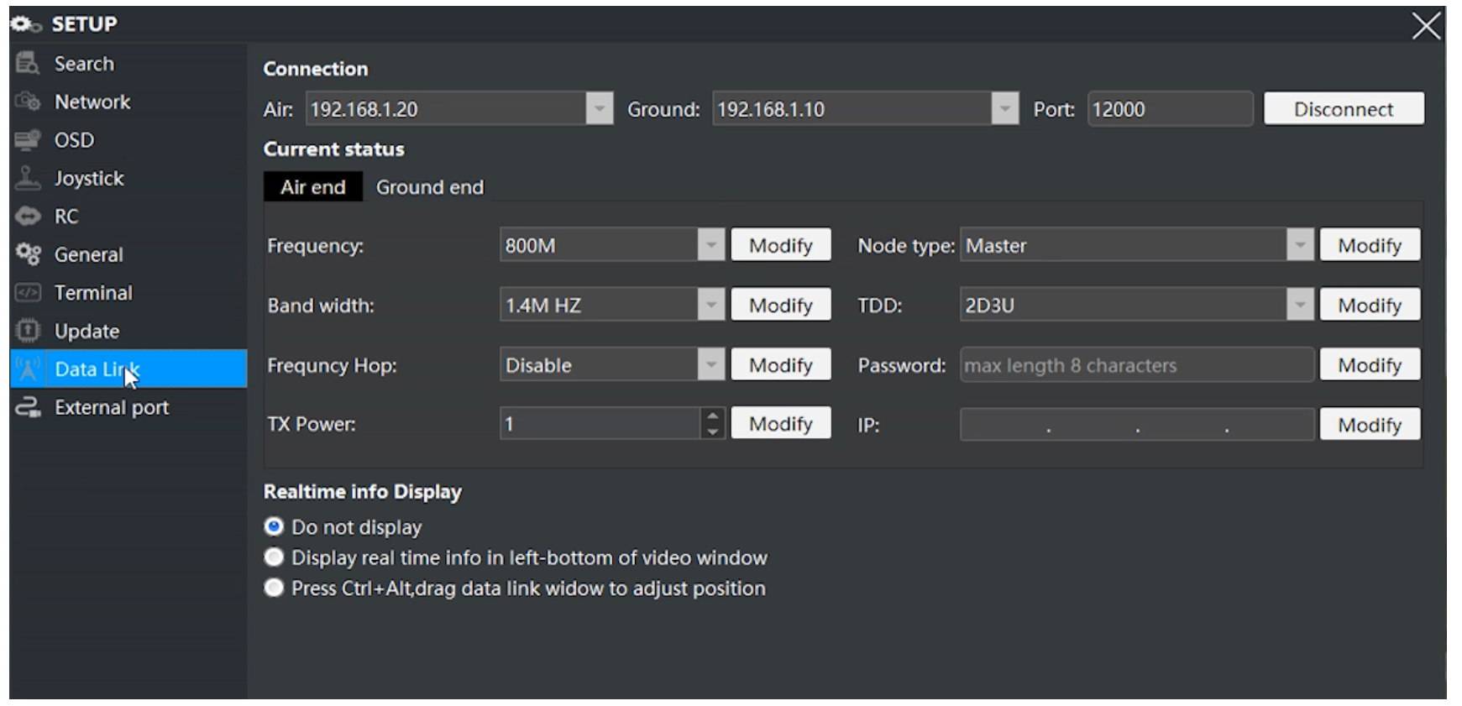Viewport: 1462px width, 706px height.
Task: Select the 'Do not display' radio option
Action: pyautogui.click(x=274, y=526)
